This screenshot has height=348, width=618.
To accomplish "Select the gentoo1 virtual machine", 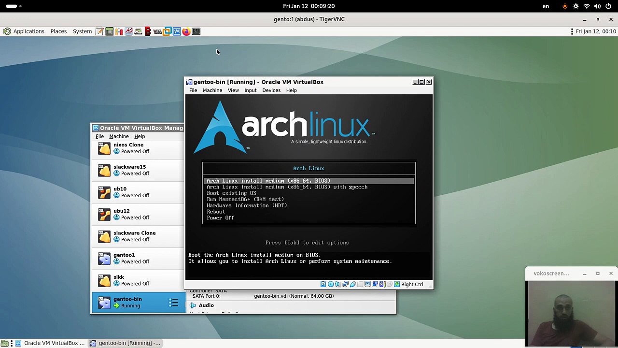I will [x=138, y=258].
